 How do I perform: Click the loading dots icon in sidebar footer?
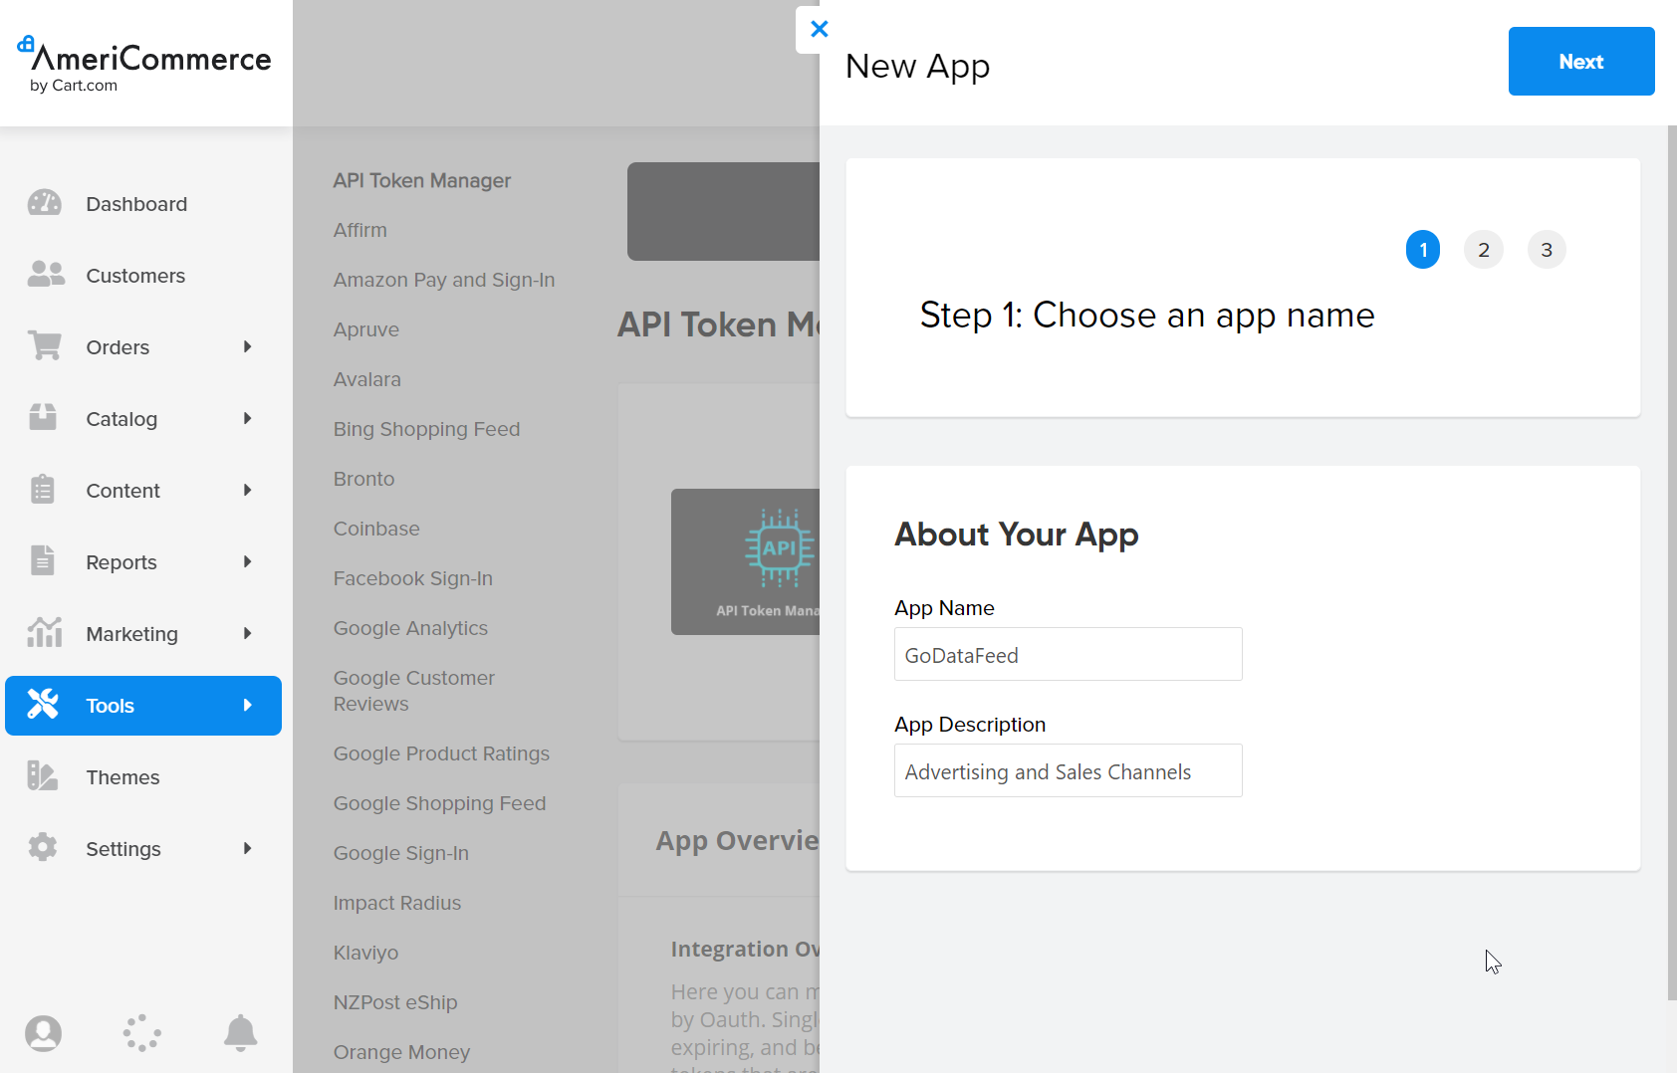(141, 1033)
